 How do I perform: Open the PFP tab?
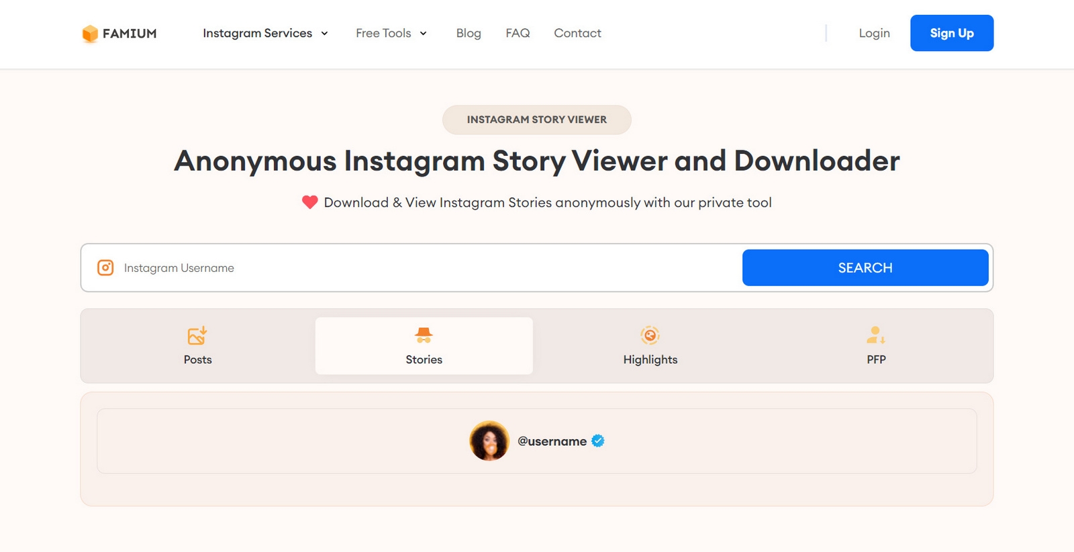876,346
